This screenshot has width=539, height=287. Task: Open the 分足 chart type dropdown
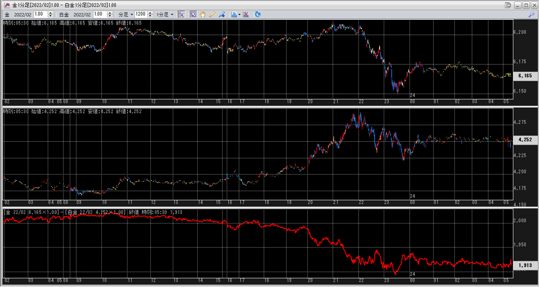click(126, 15)
